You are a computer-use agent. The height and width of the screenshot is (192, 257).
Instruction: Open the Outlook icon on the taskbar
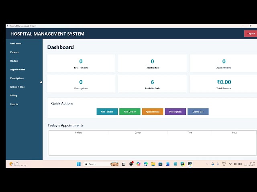tap(168, 164)
